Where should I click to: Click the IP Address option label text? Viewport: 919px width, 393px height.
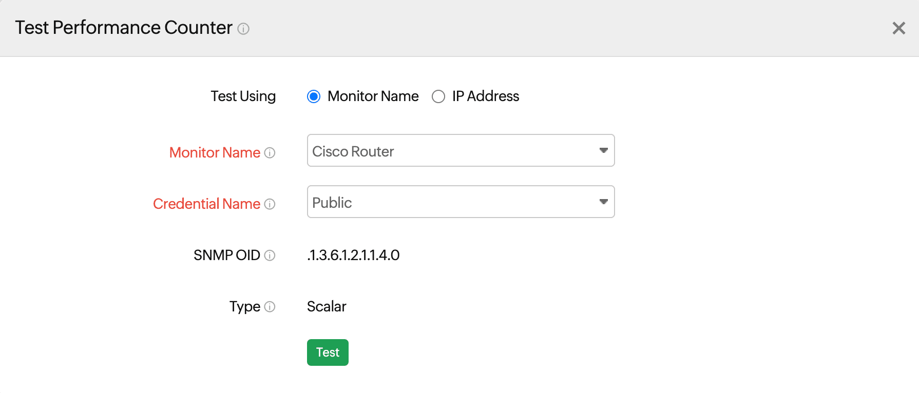[485, 96]
